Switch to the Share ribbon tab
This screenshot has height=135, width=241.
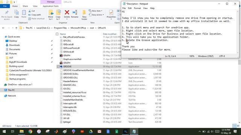click(25, 6)
